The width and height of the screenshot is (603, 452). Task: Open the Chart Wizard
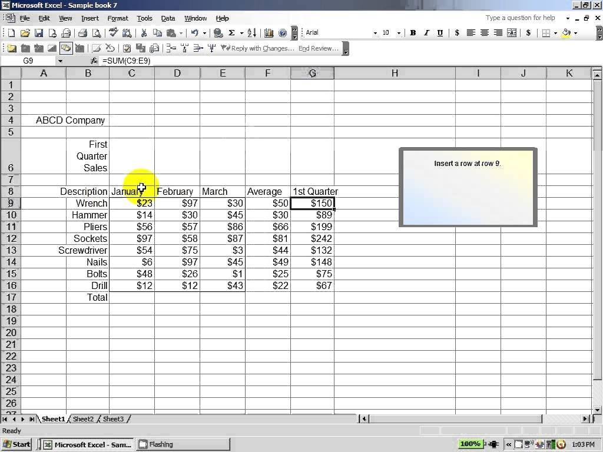click(x=269, y=32)
